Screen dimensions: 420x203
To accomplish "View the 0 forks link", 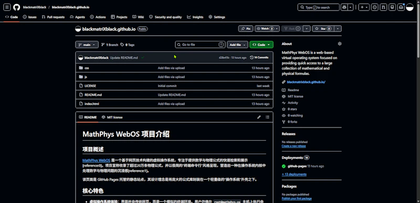I will (x=292, y=122).
